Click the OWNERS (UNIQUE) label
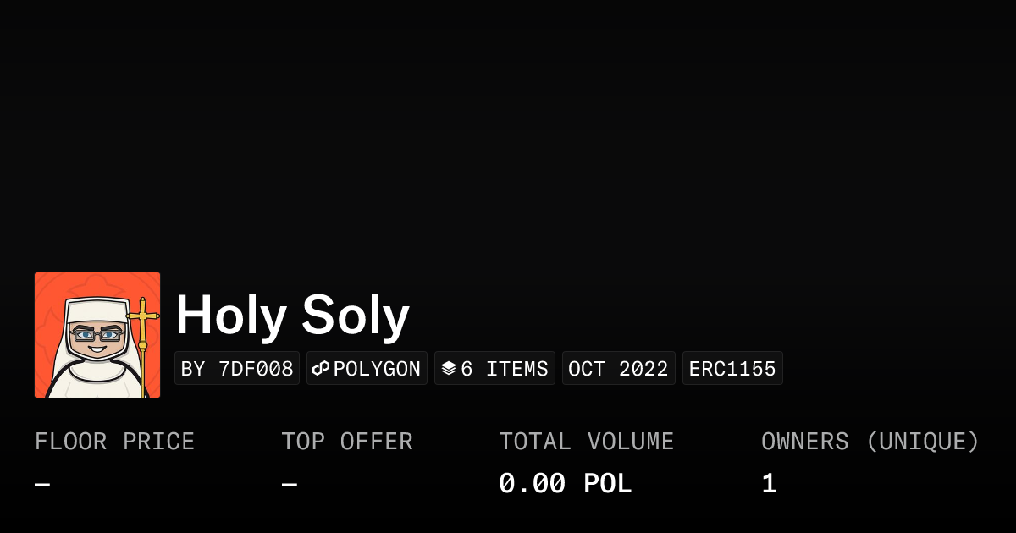The image size is (1016, 533). tap(870, 442)
